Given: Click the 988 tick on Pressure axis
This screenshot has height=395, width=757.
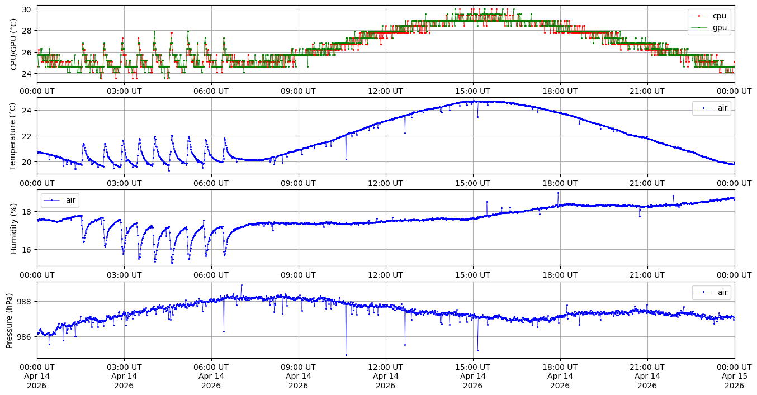Looking at the screenshot, I should pos(25,302).
